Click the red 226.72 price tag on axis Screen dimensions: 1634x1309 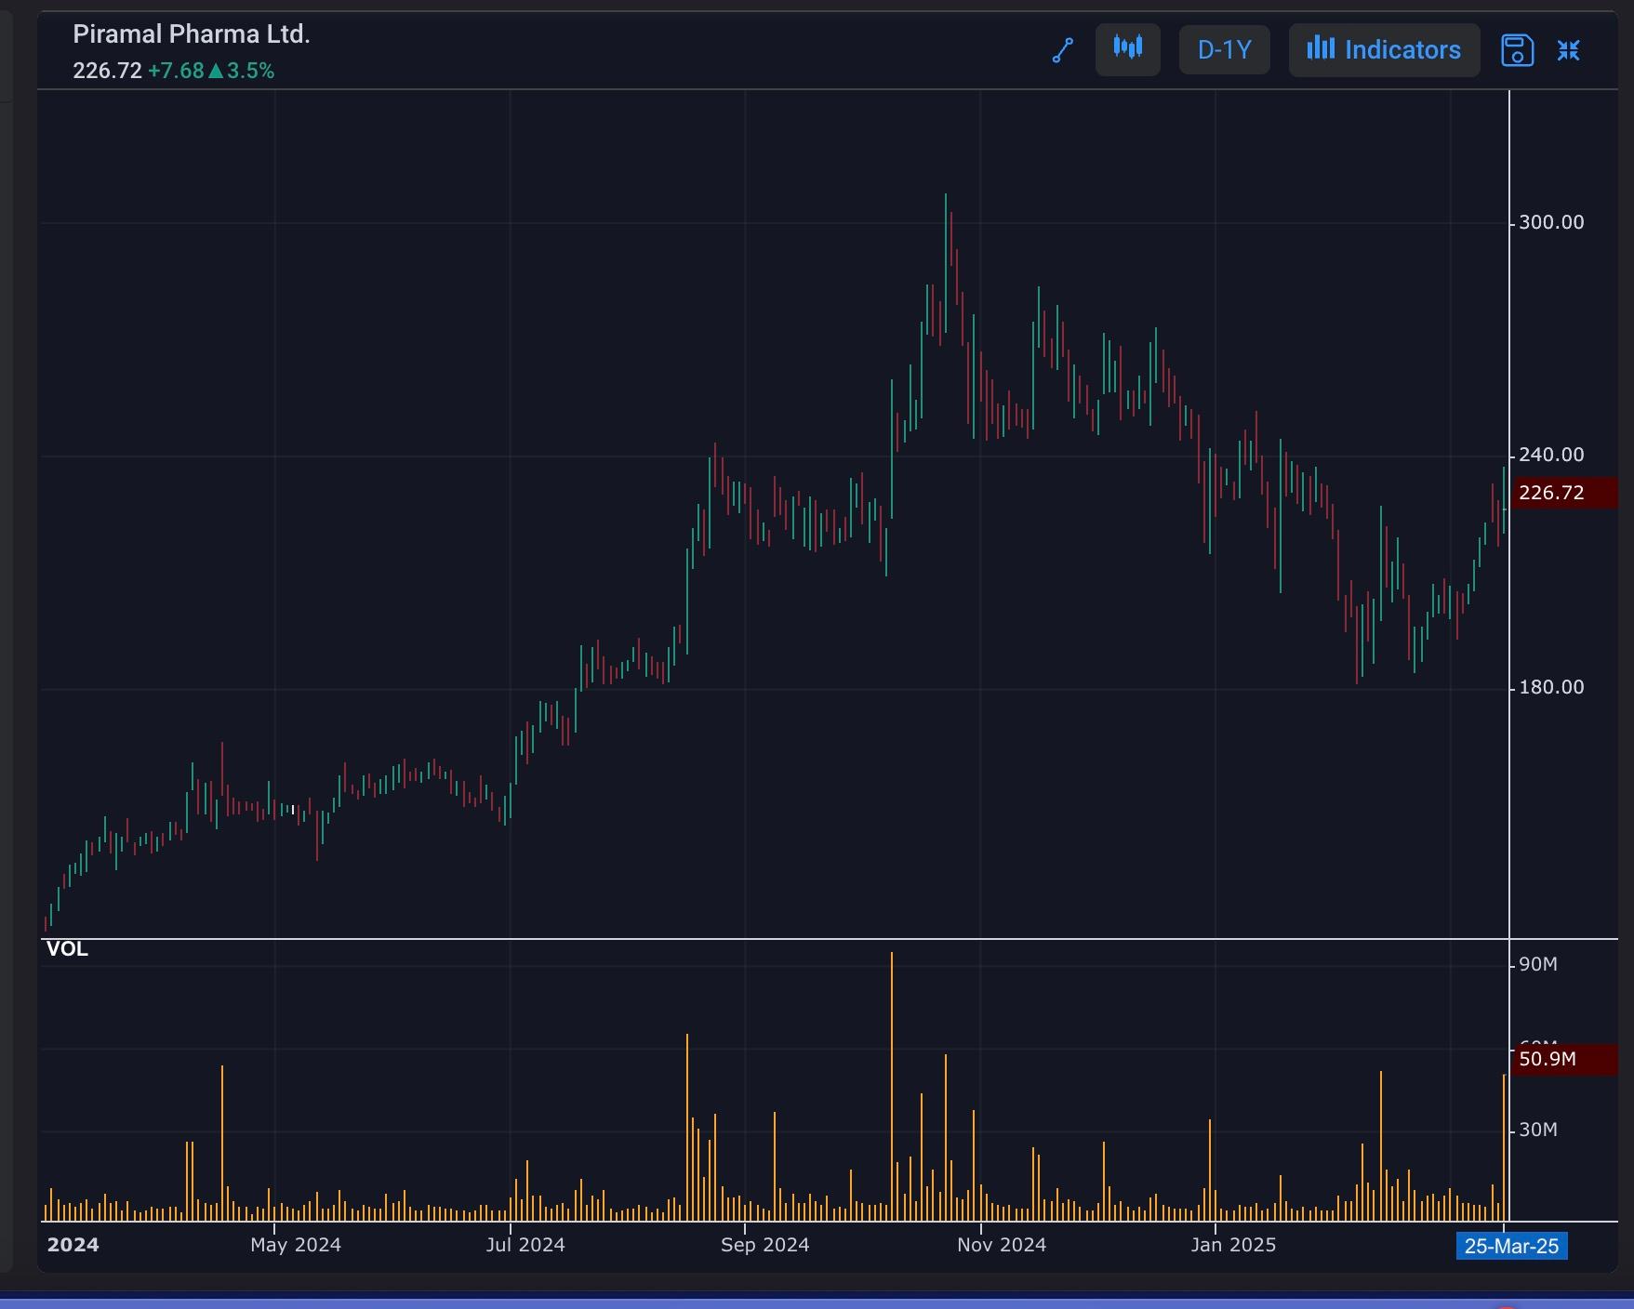tap(1564, 493)
